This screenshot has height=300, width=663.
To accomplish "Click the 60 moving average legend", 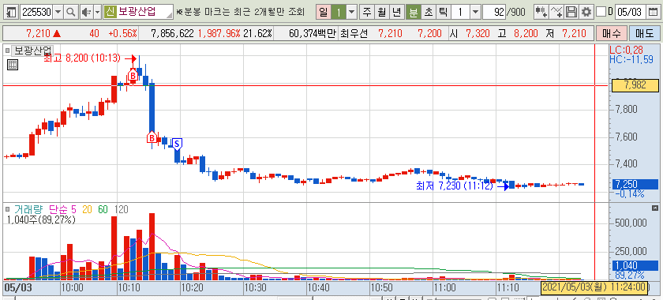I will pyautogui.click(x=103, y=209).
